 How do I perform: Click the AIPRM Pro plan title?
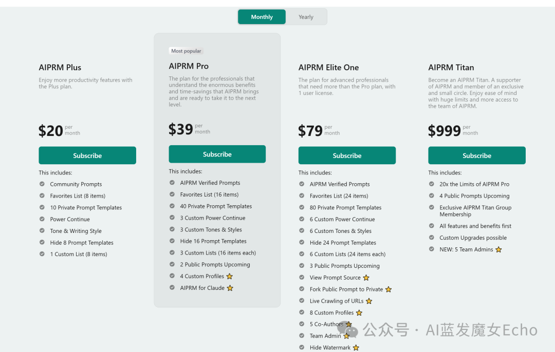pyautogui.click(x=189, y=66)
